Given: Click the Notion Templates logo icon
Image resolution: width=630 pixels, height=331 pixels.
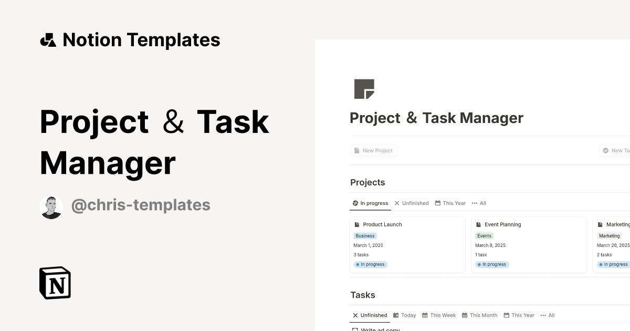Looking at the screenshot, I should pyautogui.click(x=48, y=39).
